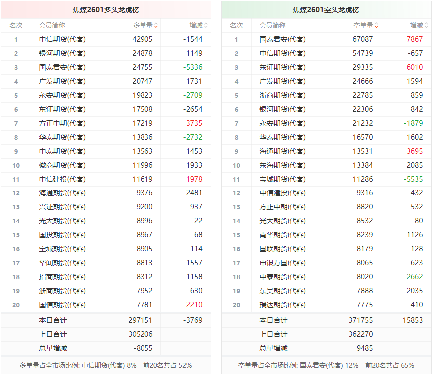433x376 pixels.
Task: Select 申银万国(代客) row
Action: pos(326,263)
